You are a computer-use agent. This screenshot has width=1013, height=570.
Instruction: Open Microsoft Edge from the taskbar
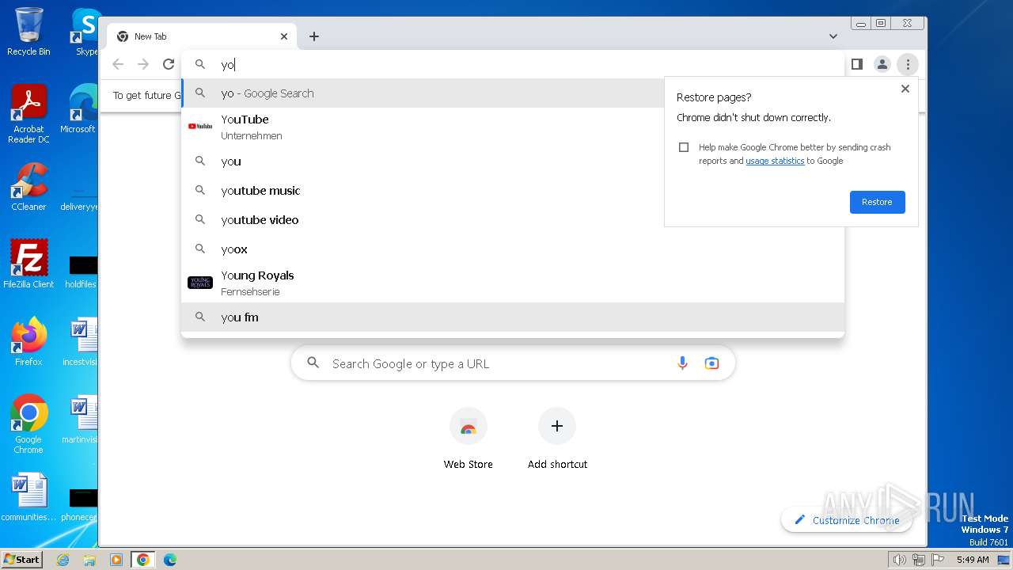pyautogui.click(x=169, y=560)
